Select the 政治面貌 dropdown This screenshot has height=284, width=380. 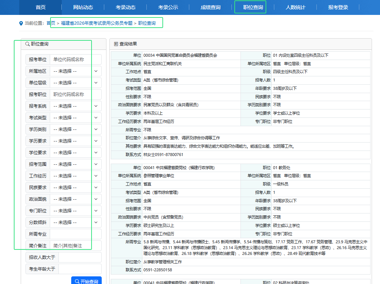point(75,199)
